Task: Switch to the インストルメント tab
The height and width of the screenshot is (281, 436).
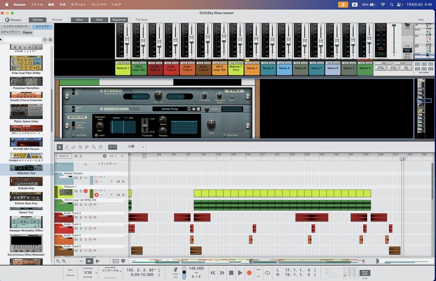Action: [x=15, y=26]
